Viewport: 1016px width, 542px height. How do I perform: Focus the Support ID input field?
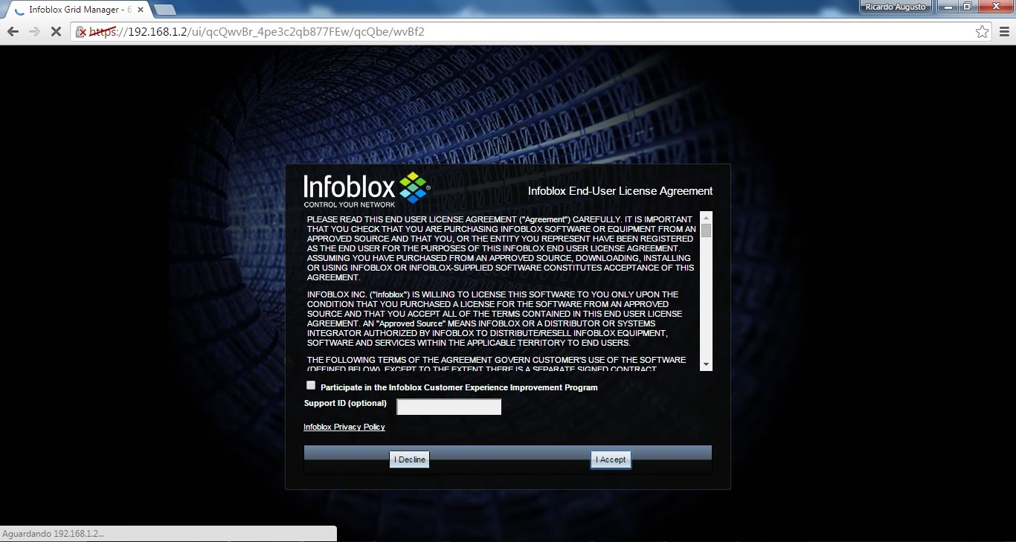[x=448, y=407]
